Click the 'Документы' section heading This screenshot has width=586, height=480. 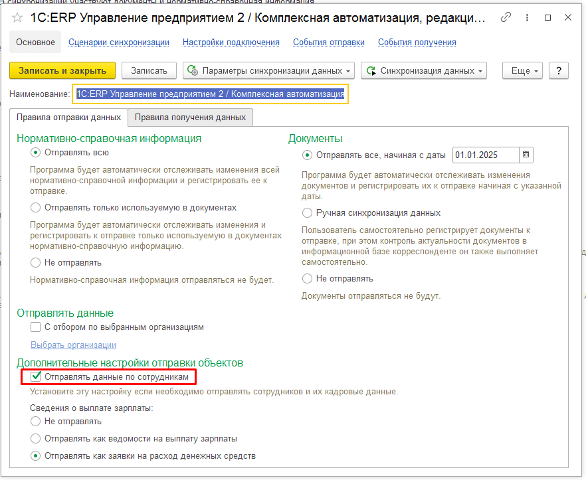316,139
